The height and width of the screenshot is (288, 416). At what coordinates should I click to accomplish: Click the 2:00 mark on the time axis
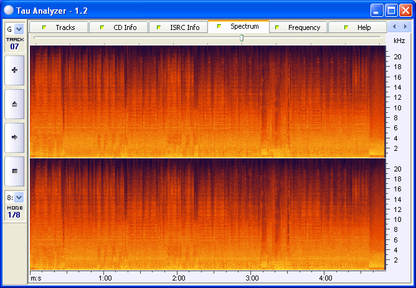[x=179, y=278]
